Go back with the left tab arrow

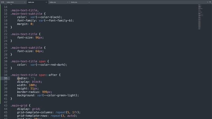click(x=2, y=2)
